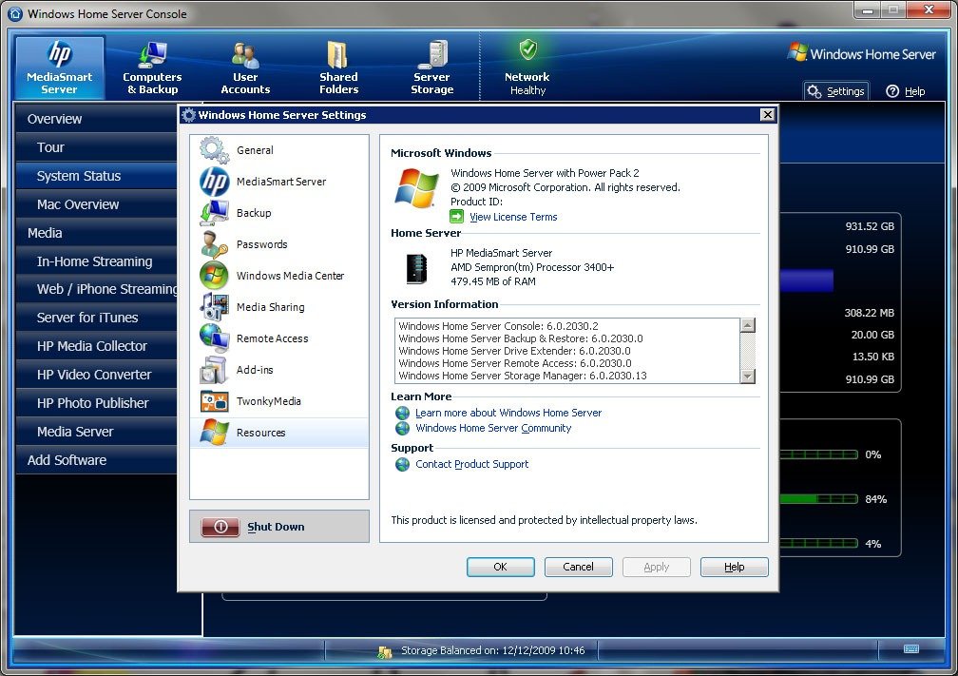Click Cancel button in settings dialog
The image size is (958, 676).
578,567
